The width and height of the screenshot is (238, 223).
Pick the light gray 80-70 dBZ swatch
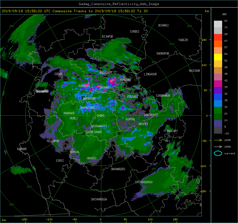(x=218, y=24)
